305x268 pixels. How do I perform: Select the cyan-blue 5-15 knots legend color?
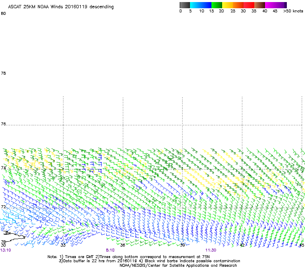pos(201,5)
